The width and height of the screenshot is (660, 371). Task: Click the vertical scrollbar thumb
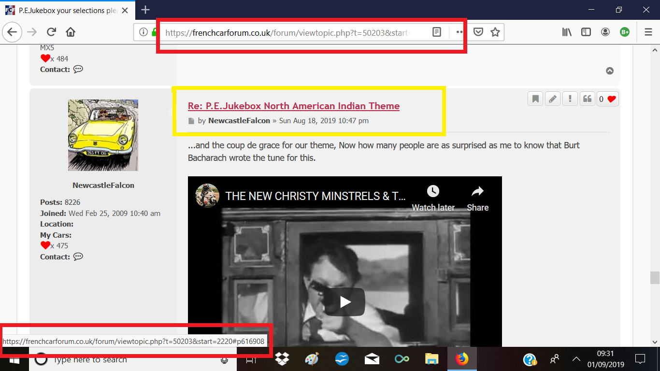pos(655,278)
